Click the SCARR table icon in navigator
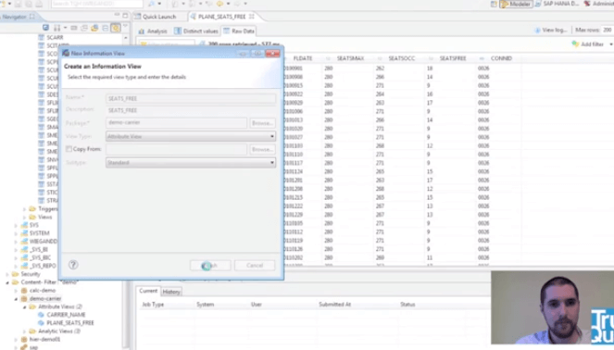The image size is (614, 350). 41,38
